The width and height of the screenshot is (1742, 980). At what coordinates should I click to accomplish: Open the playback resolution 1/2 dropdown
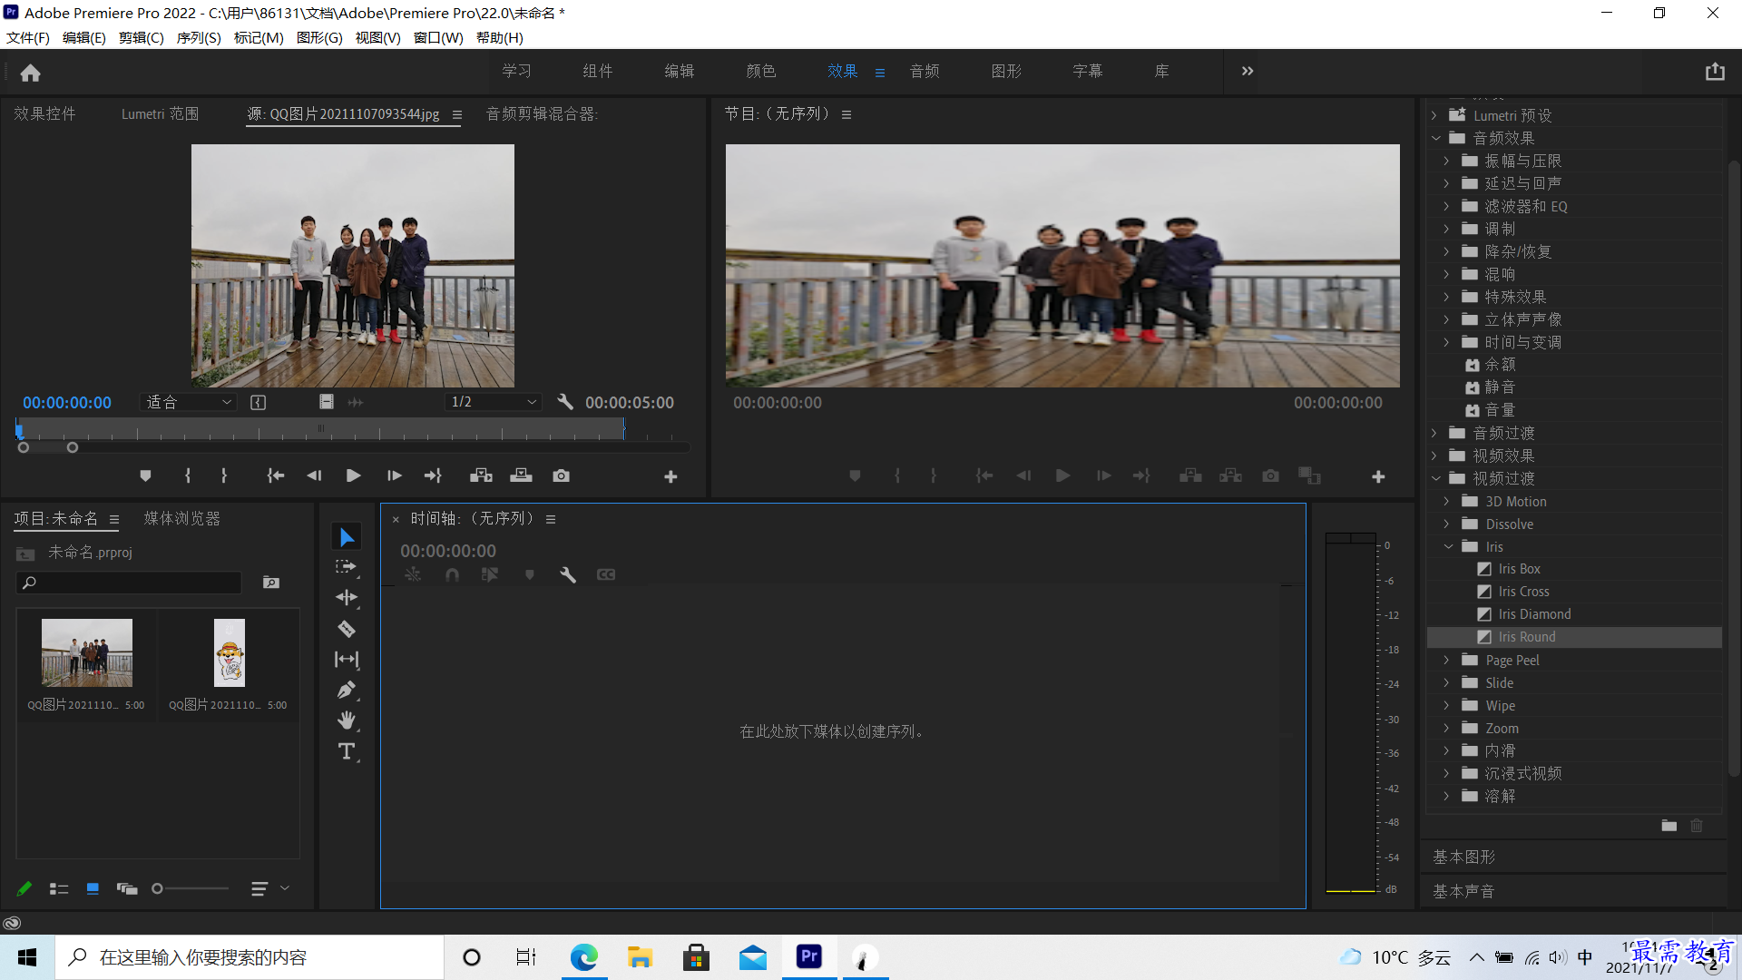coord(494,402)
